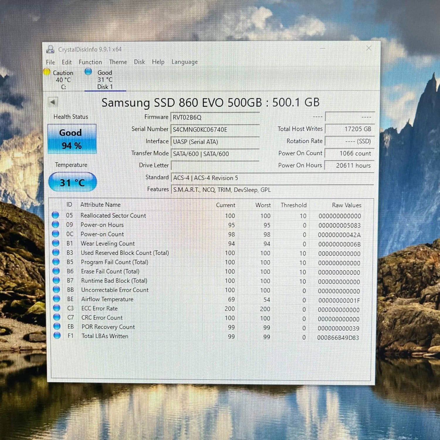Click status icon for Runtime Bad Block
Screen dimensions: 440x440
click(56, 280)
